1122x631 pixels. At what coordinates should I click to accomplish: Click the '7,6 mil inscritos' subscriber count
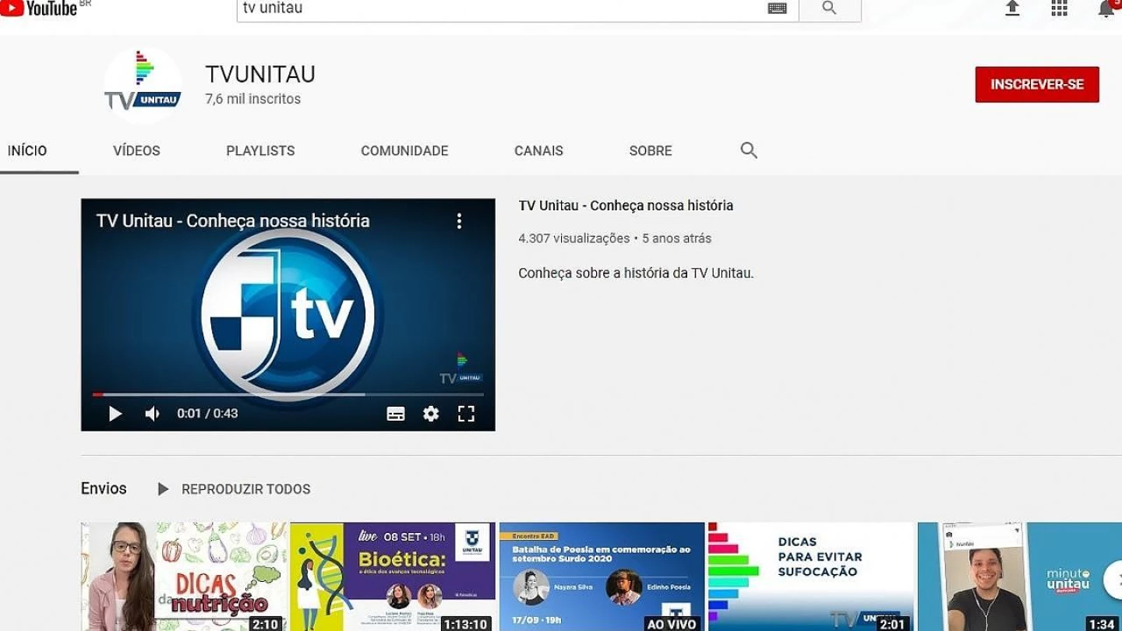(x=253, y=99)
